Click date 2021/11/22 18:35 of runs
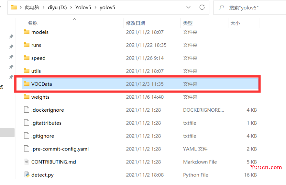Screen dimensions: 286x185 (x=146, y=45)
